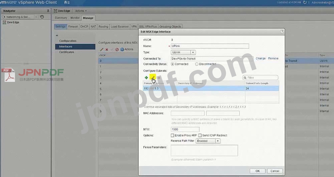This screenshot has height=177, width=334.
Task: Check the Send ICMP Redirect option
Action: tap(200, 135)
